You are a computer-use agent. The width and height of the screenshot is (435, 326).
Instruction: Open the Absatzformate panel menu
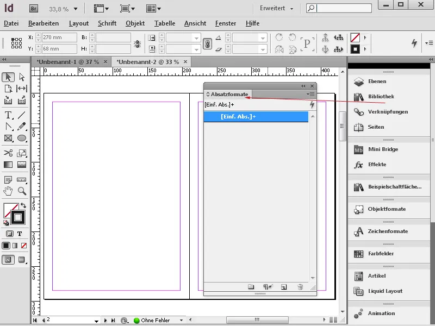(311, 93)
